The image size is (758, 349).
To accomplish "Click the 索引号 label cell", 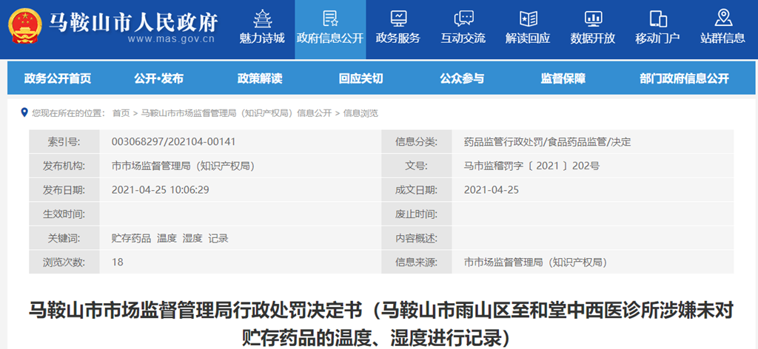I will click(x=64, y=141).
